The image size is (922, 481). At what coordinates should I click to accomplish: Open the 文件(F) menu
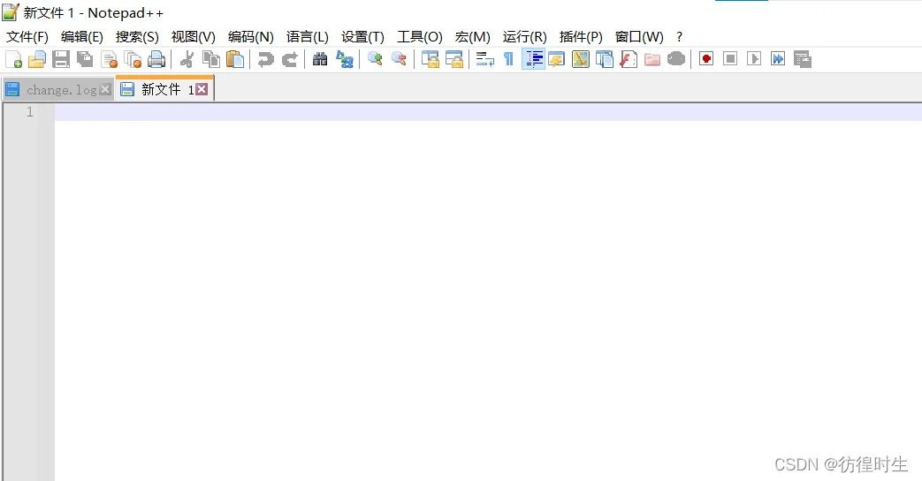point(27,37)
